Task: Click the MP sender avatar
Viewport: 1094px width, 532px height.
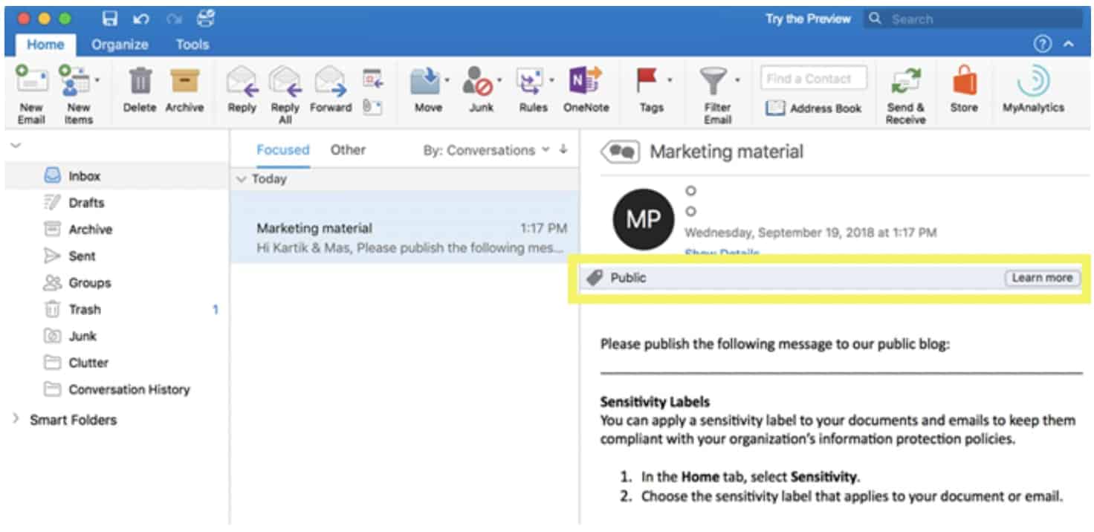Action: 643,219
